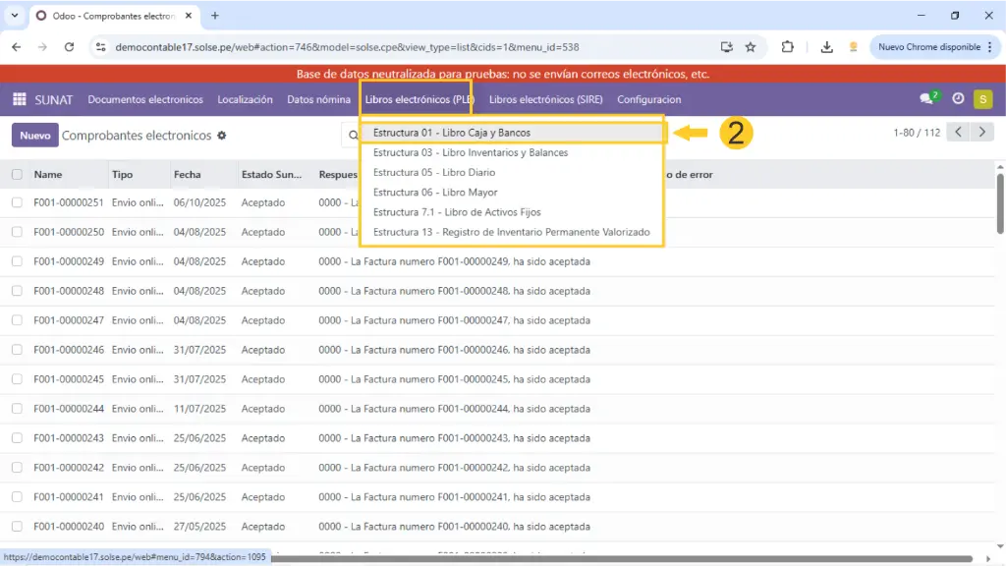1006x566 pixels.
Task: Open the conversations chat icon
Action: click(926, 99)
